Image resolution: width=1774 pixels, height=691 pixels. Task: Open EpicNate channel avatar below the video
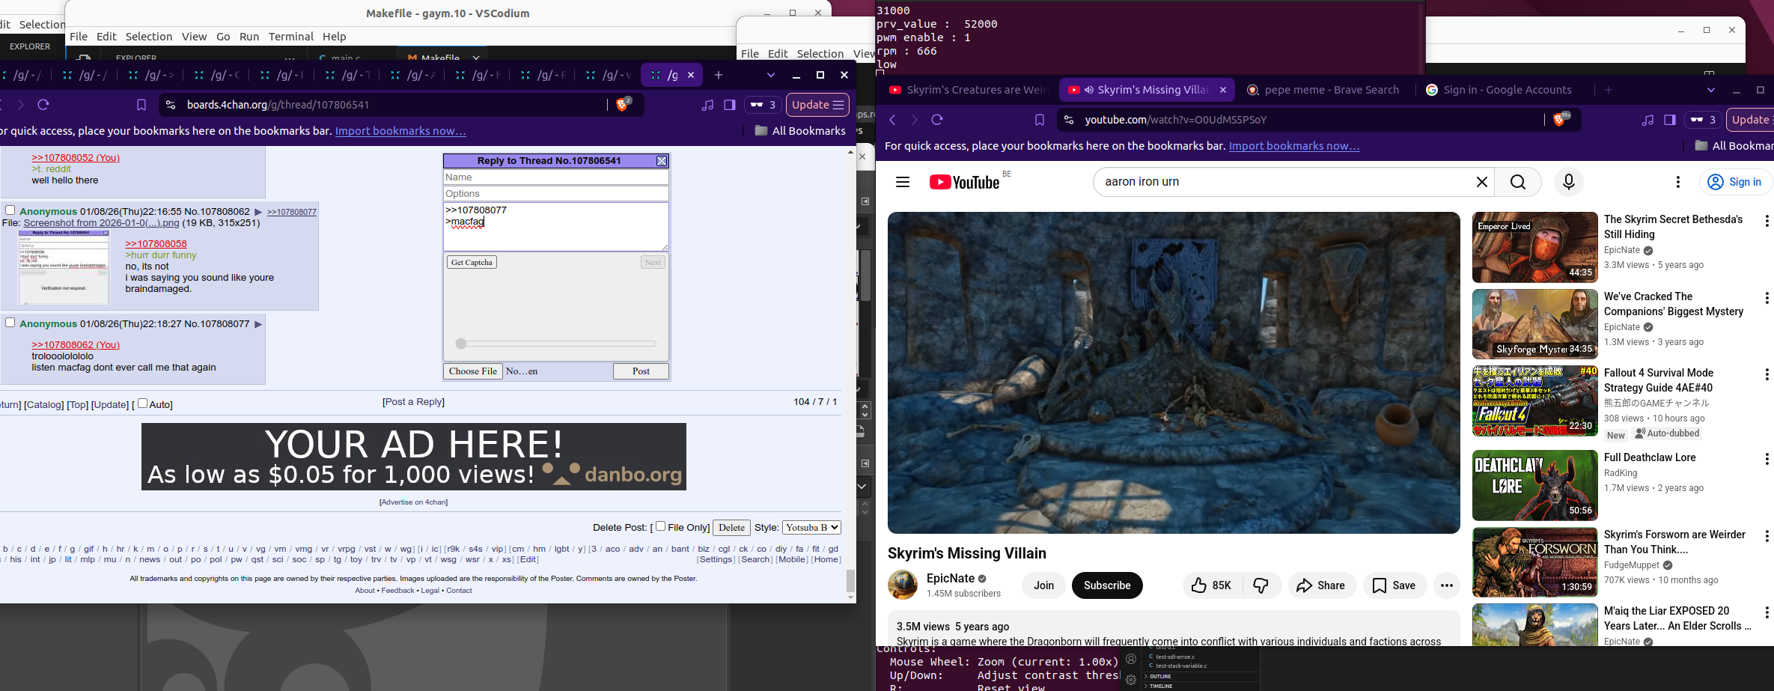click(903, 585)
